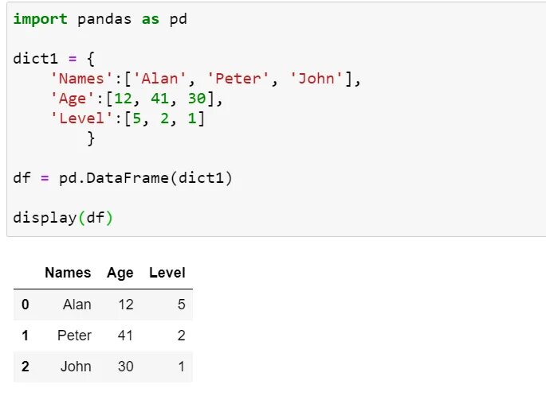Click the 'John' cell in the output table
This screenshot has height=396, width=546.
tap(76, 367)
